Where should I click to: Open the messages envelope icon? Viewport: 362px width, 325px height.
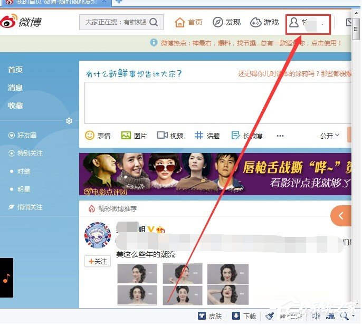349,22
